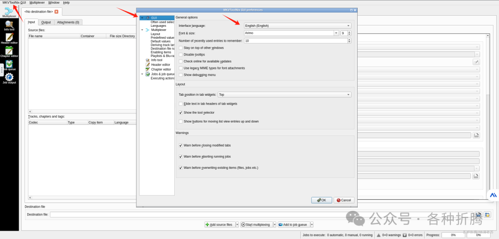The width and height of the screenshot is (499, 239).
Task: Select Executing actions in the preferences tree
Action: coord(162,78)
